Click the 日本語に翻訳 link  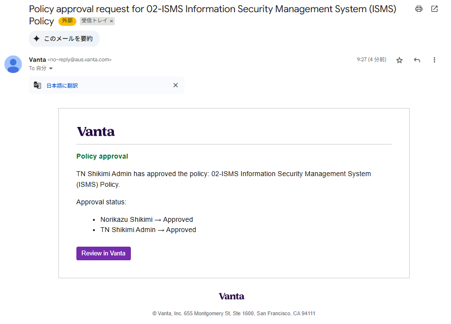click(x=62, y=86)
